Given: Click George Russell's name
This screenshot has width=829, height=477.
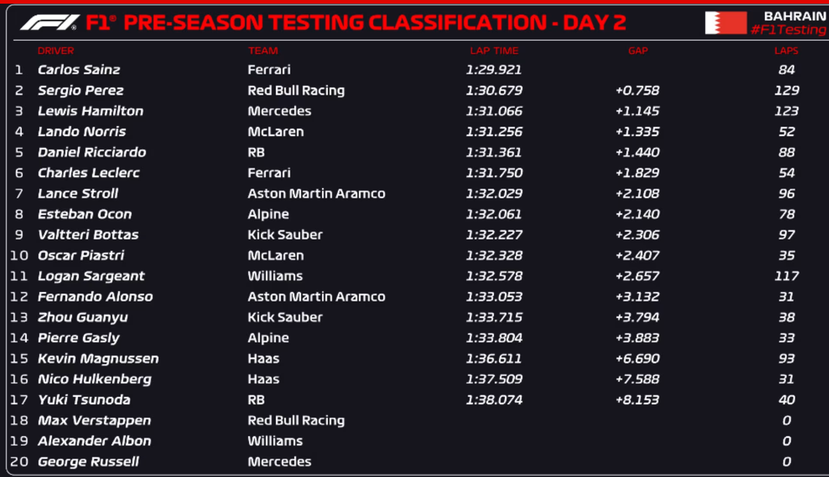Looking at the screenshot, I should pos(88,462).
